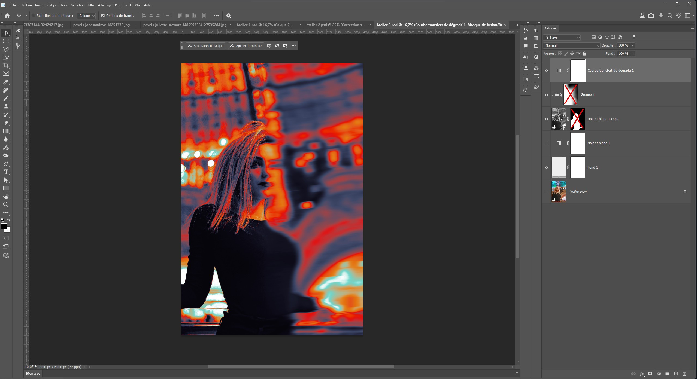Image resolution: width=697 pixels, height=379 pixels.
Task: Uncheck Options de transf. checkbox
Action: coord(103,16)
